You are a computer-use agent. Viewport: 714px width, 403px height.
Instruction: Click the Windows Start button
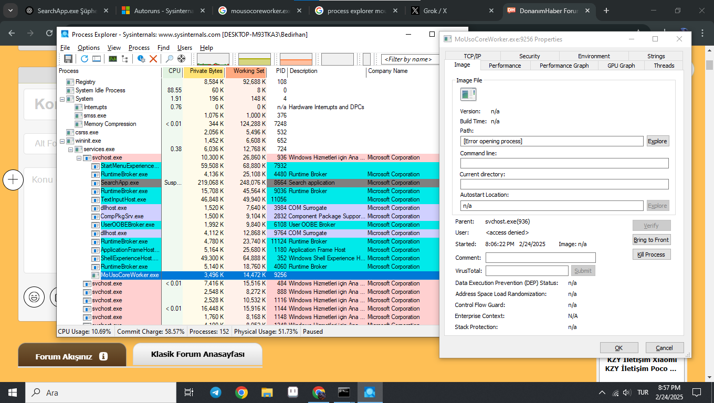(13, 392)
